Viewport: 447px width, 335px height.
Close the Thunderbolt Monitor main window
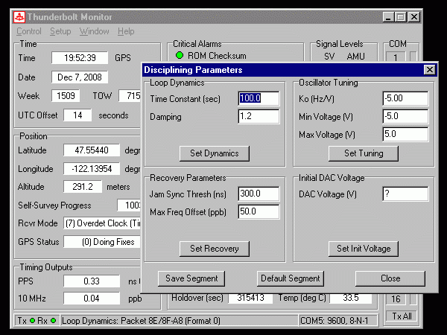(x=414, y=17)
